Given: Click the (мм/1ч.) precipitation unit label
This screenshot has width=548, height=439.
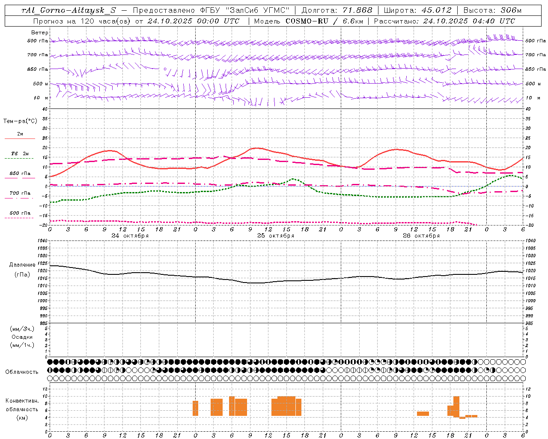Looking at the screenshot, I should [22, 345].
